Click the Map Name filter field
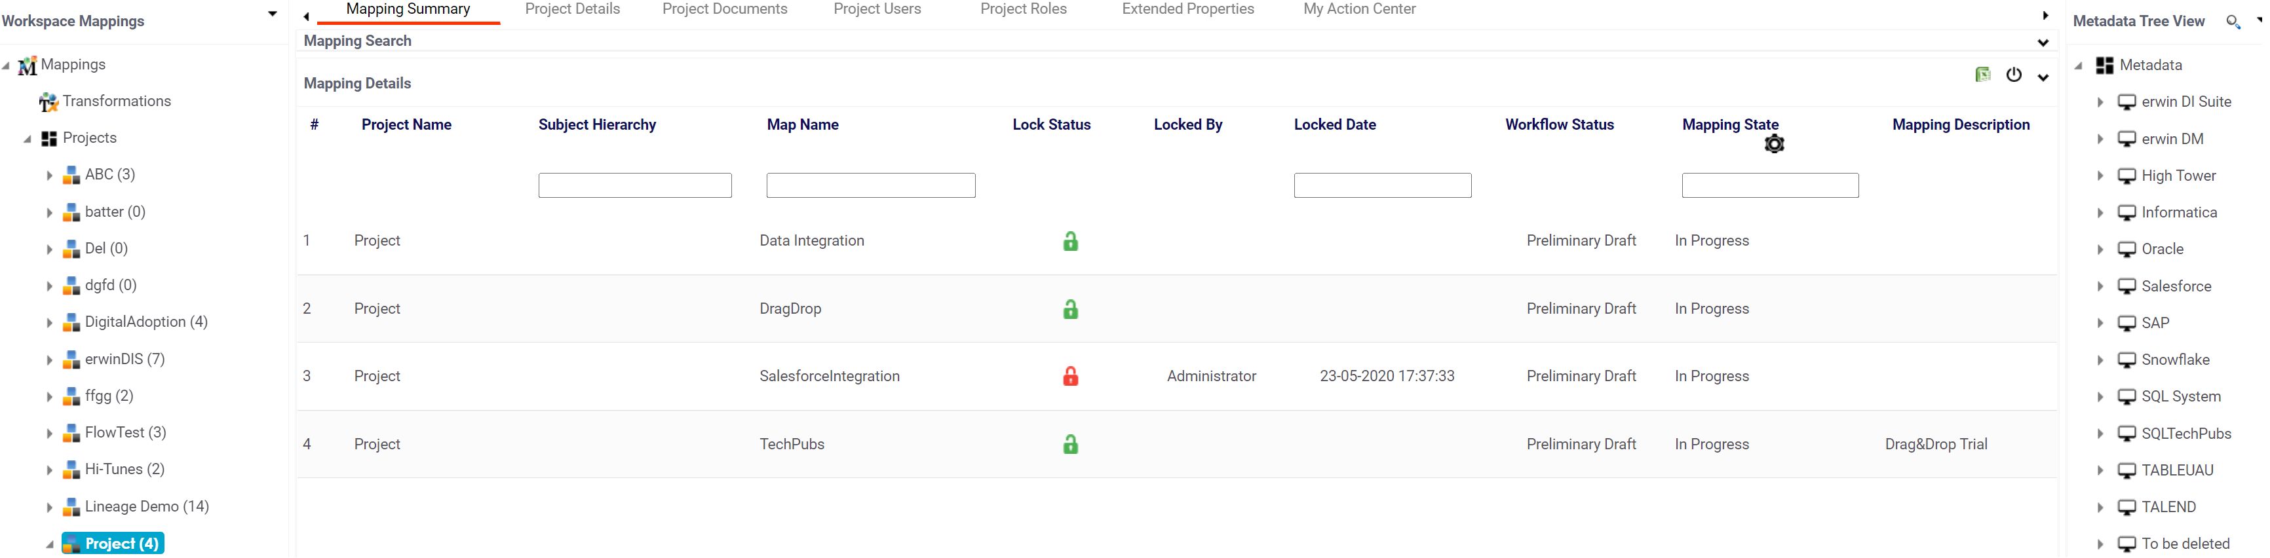 pyautogui.click(x=870, y=186)
